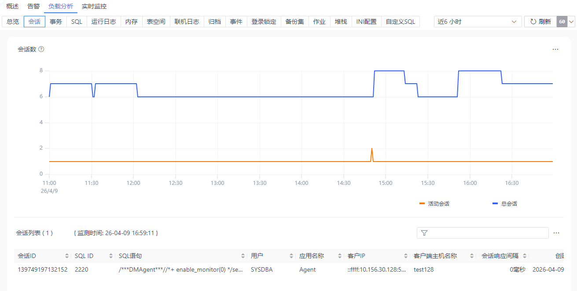Click session ID 139749197132152
Viewport: 577px width, 291px height.
[43, 269]
